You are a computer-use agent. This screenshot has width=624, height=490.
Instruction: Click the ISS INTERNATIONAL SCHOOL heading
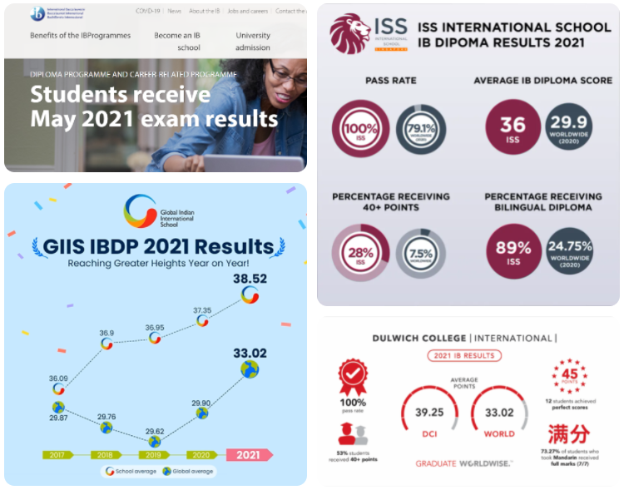point(514,27)
